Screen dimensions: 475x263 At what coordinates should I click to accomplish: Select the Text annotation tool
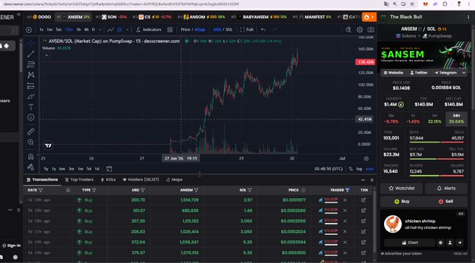(31, 107)
